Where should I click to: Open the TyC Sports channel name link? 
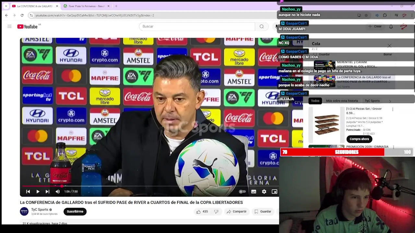(40, 210)
